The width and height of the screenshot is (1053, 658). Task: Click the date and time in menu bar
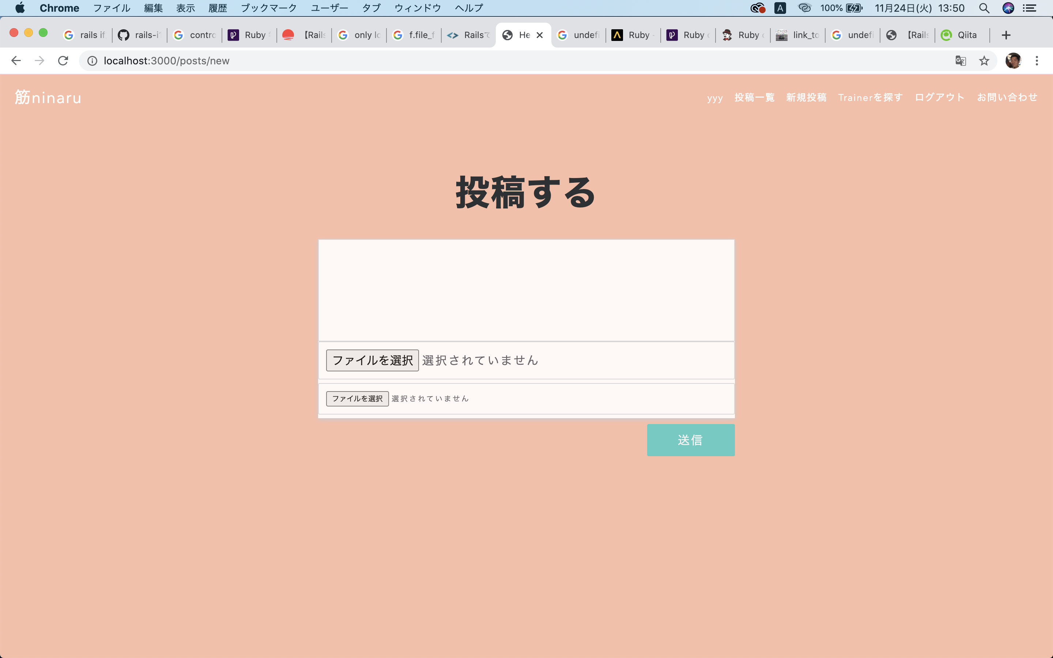[920, 8]
